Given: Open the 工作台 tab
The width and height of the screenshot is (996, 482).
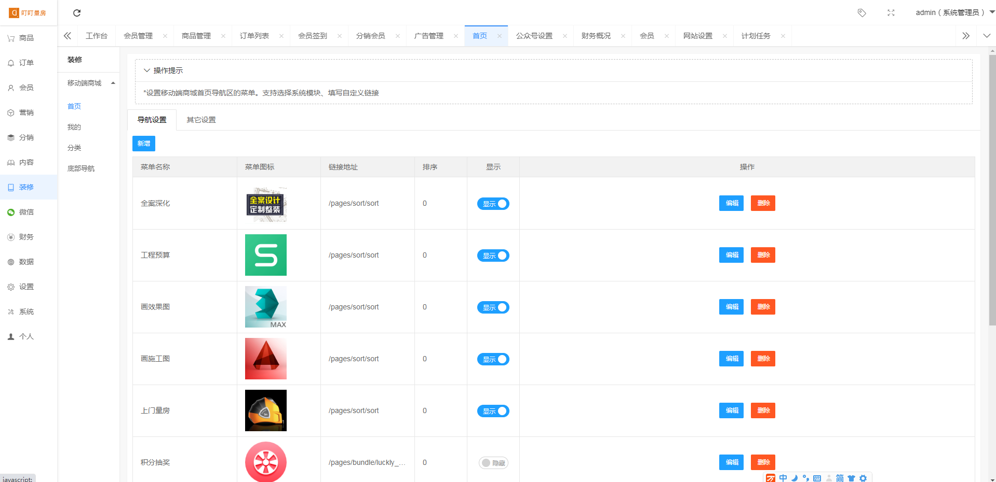Looking at the screenshot, I should (97, 36).
